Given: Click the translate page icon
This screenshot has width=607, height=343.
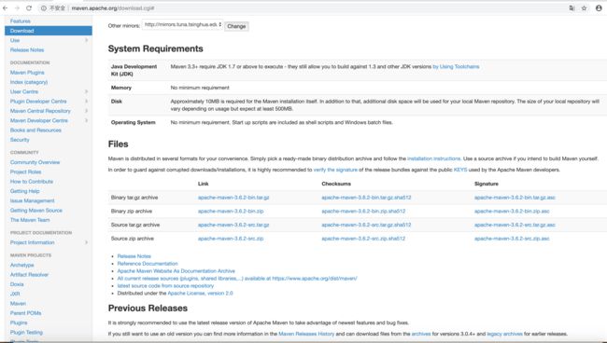Looking at the screenshot, I should click(572, 8).
